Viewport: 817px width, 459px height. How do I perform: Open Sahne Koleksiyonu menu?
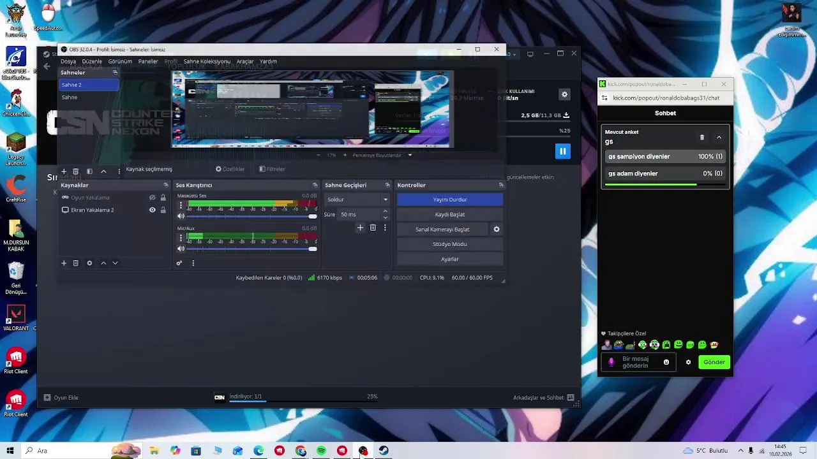(207, 61)
